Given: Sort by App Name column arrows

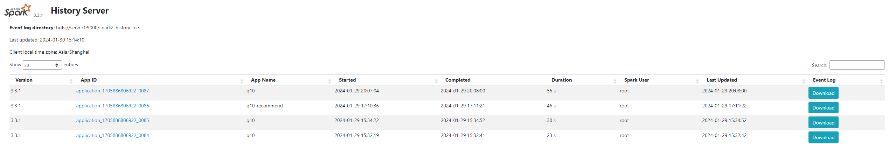Looking at the screenshot, I should (329, 81).
